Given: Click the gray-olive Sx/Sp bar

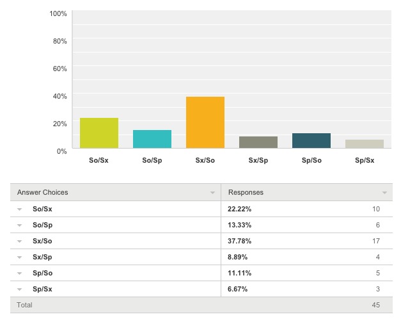Looking at the screenshot, I should 258,142.
